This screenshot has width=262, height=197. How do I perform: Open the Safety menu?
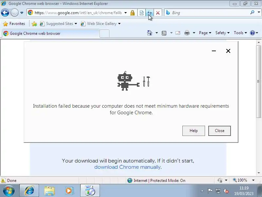(x=222, y=33)
